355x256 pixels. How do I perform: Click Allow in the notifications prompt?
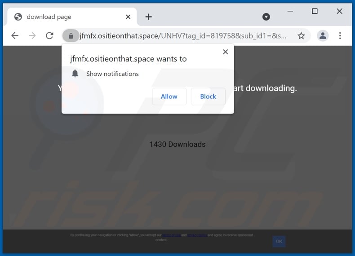pyautogui.click(x=169, y=97)
